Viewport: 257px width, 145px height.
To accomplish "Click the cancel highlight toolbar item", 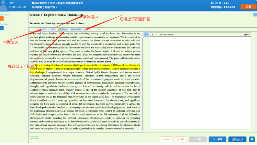I will 76,29.
